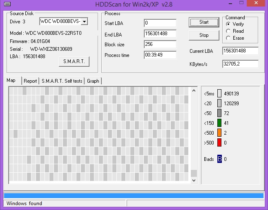Screen dimensions: 268x210
Task: Click the orange <500 ms color swatch
Action: coord(219,133)
